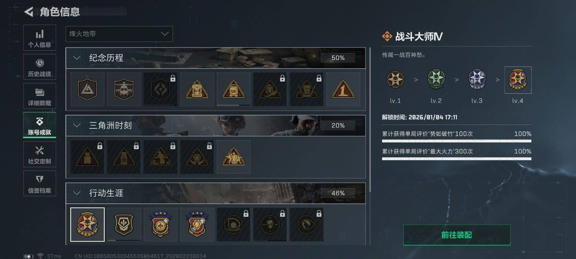576x259 pixels.
Task: Open the 个人信息 sidebar tab
Action: pyautogui.click(x=40, y=38)
